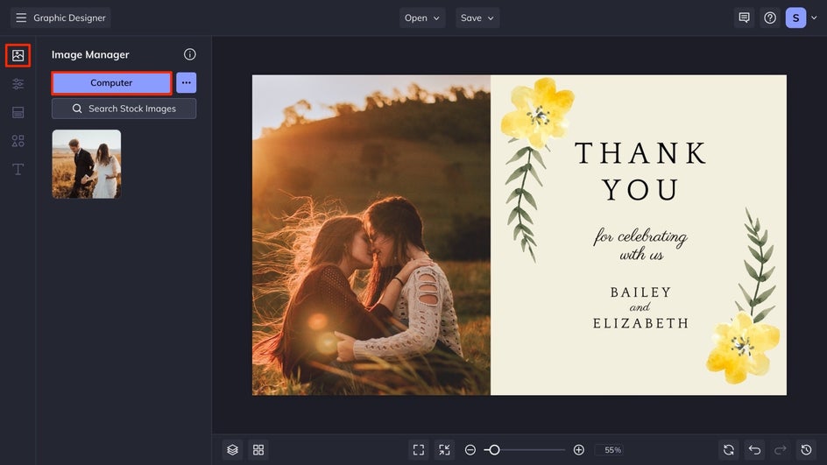The height and width of the screenshot is (465, 827).
Task: Click the Graphic Designer title
Action: point(69,18)
